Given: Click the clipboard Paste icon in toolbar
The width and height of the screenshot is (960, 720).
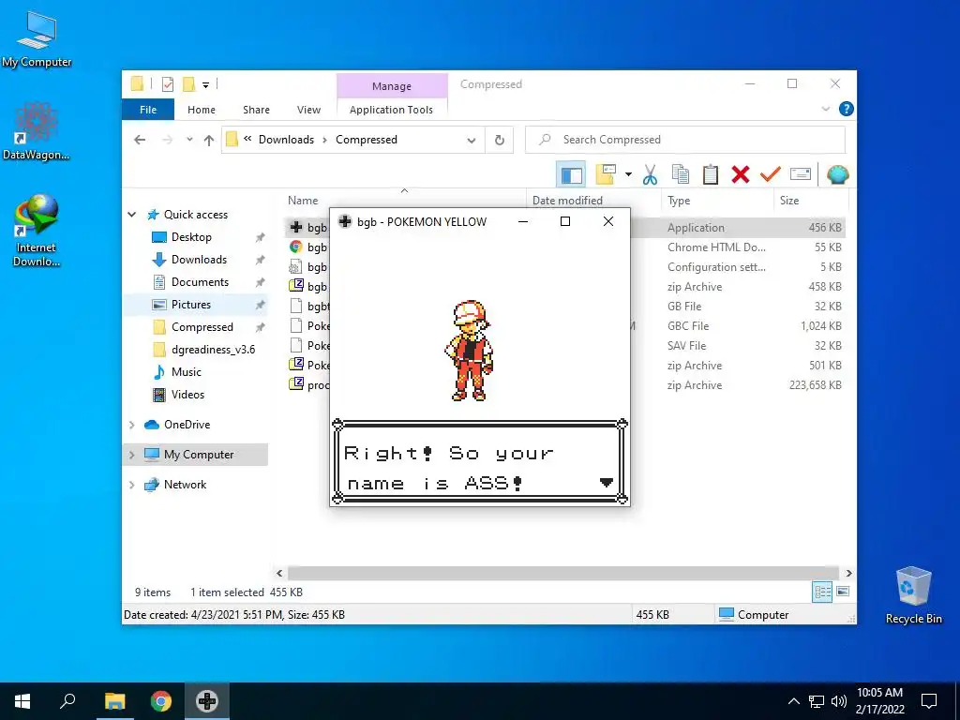Looking at the screenshot, I should (711, 175).
